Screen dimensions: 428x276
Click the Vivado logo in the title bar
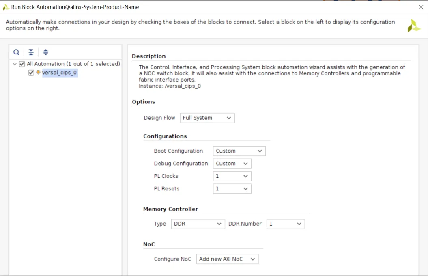click(6, 7)
